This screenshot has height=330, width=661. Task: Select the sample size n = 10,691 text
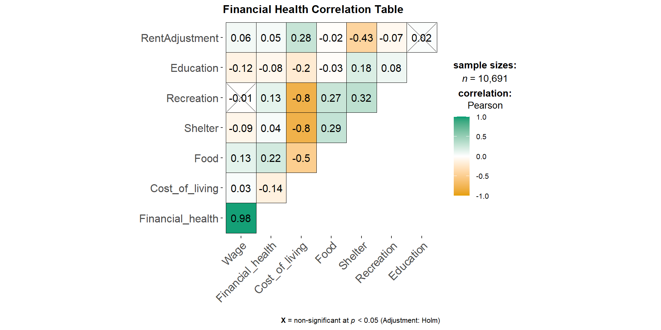click(485, 79)
